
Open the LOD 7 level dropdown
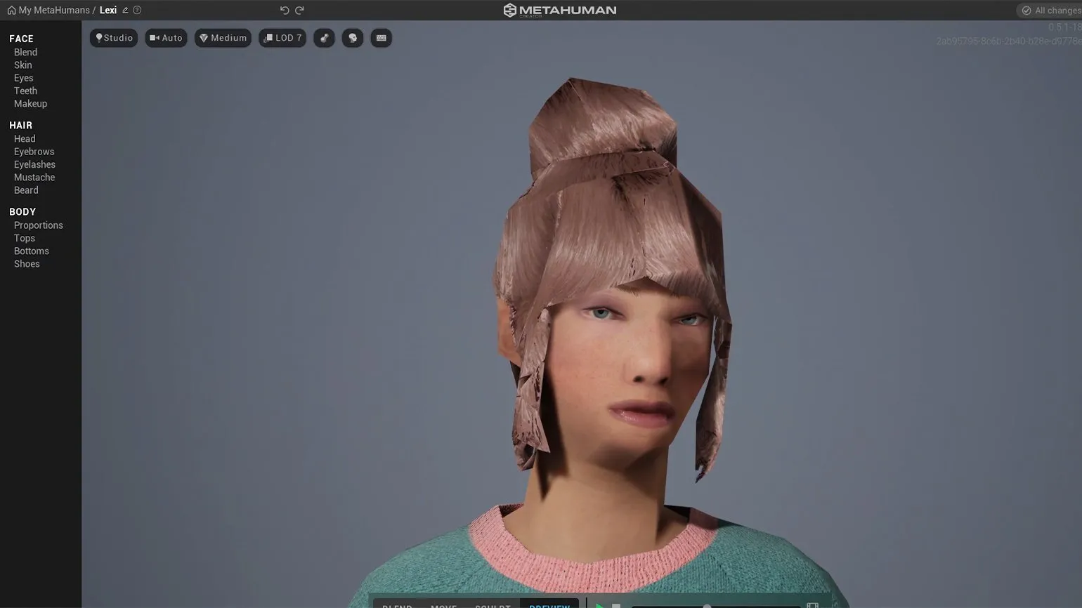coord(282,38)
